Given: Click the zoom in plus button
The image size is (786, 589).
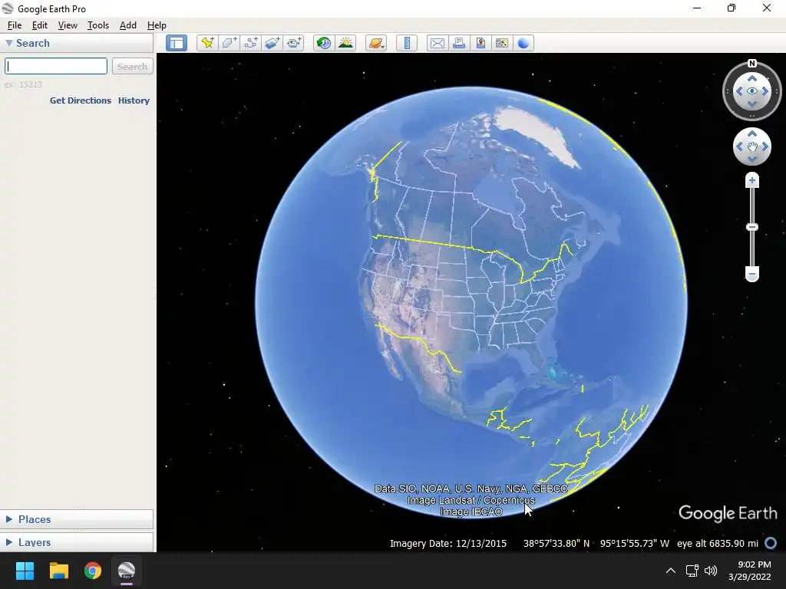Looking at the screenshot, I should point(752,180).
